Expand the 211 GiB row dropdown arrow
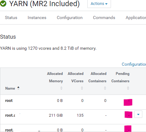 (x=138, y=114)
